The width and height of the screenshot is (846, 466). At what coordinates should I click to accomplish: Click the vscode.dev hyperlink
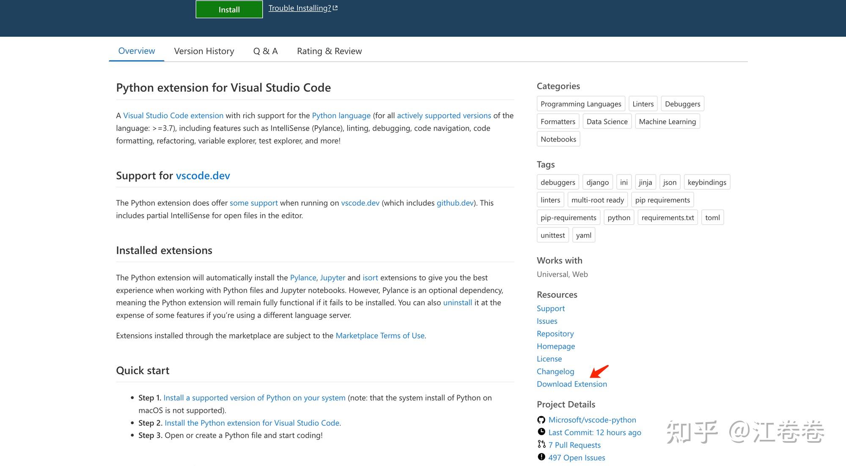coord(203,176)
